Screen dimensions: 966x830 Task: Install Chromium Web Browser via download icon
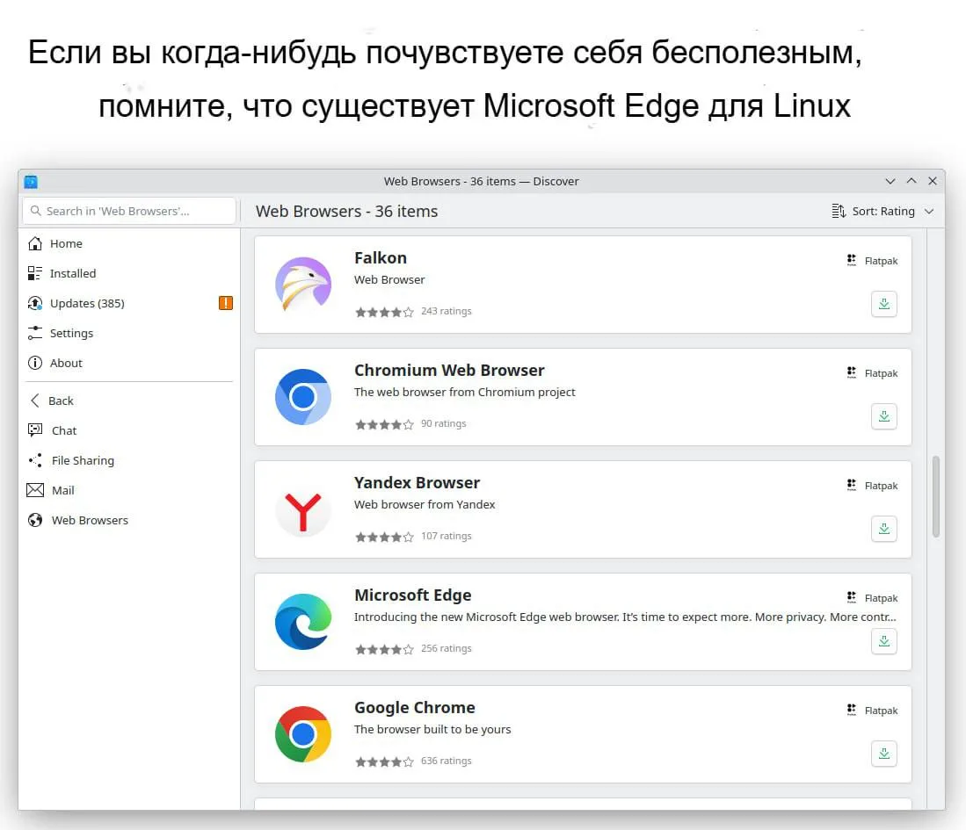[x=883, y=416]
